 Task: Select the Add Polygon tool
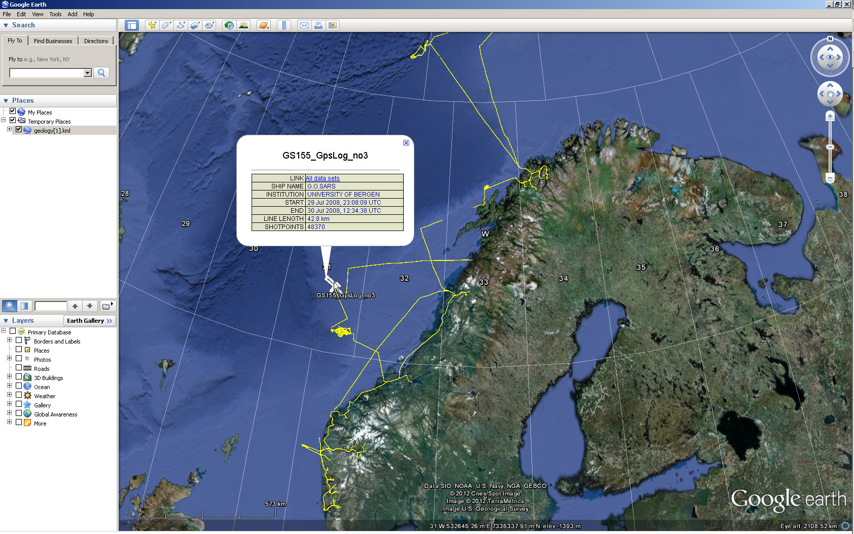[x=166, y=25]
